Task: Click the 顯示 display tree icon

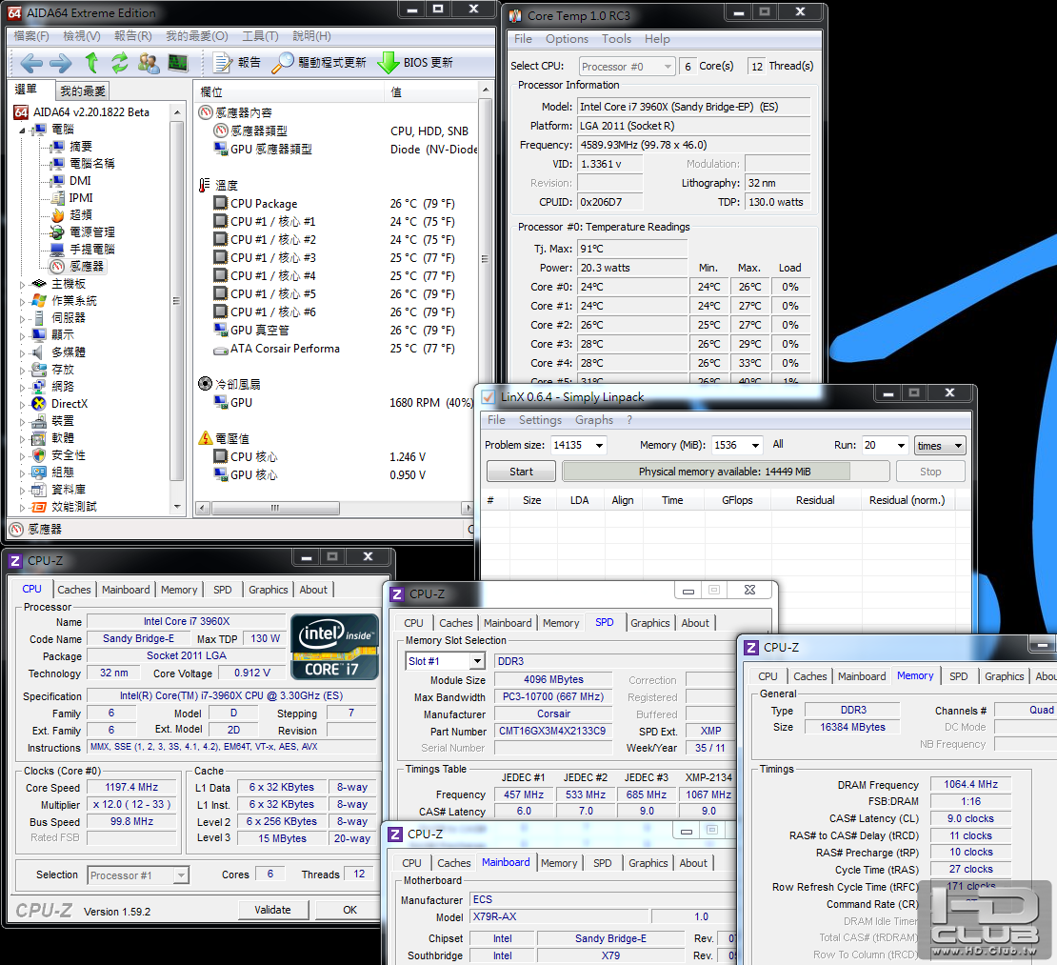Action: point(39,335)
